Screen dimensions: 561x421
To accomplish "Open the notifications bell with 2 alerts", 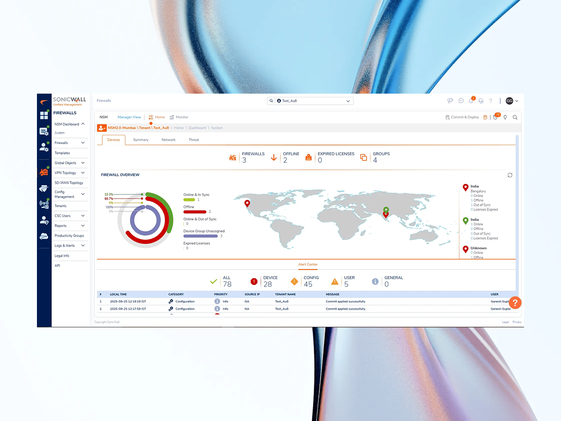I will (x=471, y=101).
